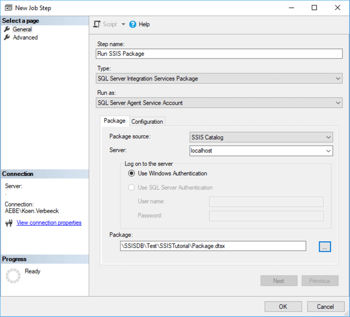Select Use Windows Authentication radio button
Screen dimensions: 350x317
132,173
